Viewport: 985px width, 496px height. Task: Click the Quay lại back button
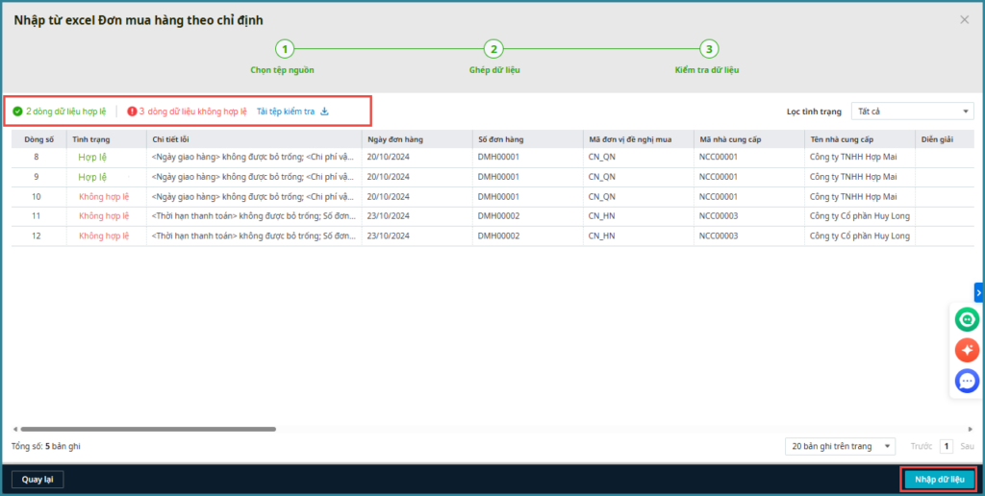pos(37,479)
